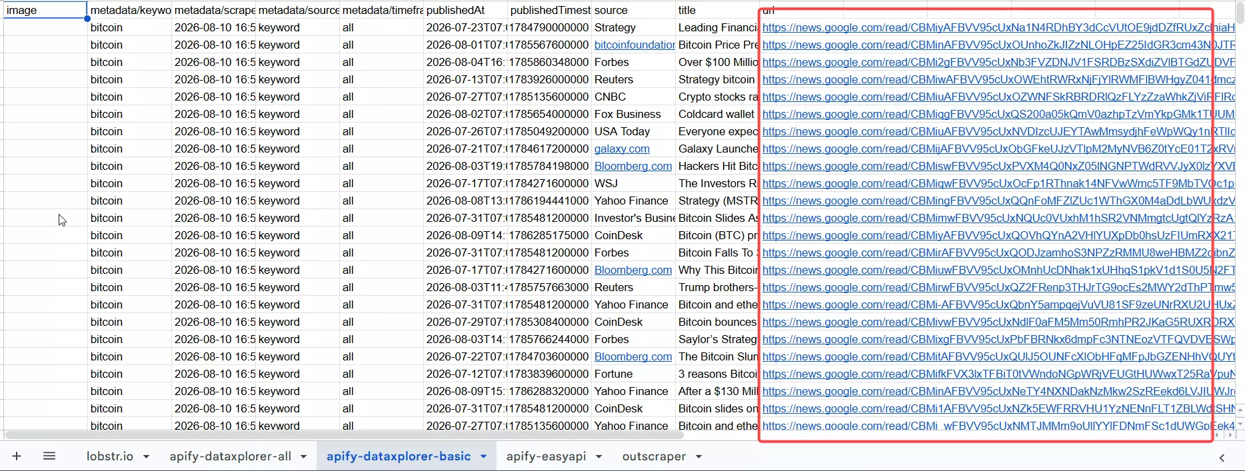Switch to the lobstr.io sheet tab
Screen dimensions: 1245x471
point(110,456)
